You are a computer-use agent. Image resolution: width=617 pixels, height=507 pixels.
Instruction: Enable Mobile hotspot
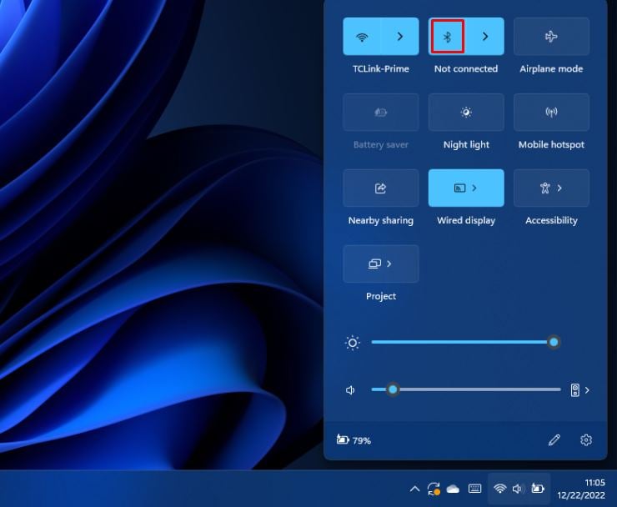551,113
